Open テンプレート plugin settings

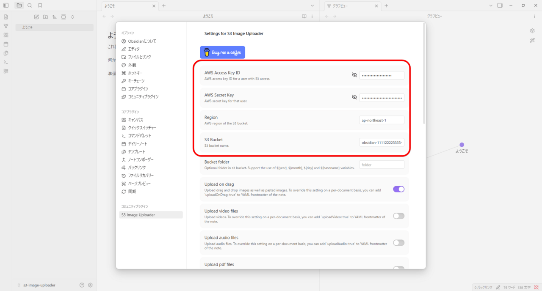coord(151,152)
